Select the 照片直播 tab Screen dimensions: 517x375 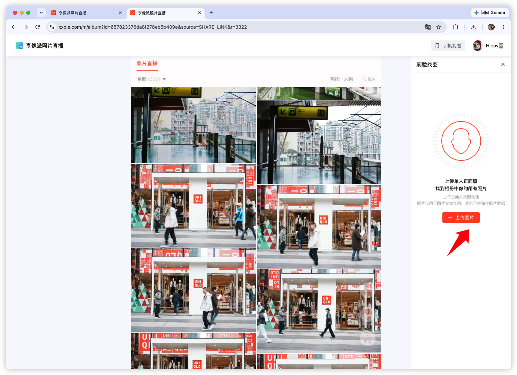(x=147, y=63)
